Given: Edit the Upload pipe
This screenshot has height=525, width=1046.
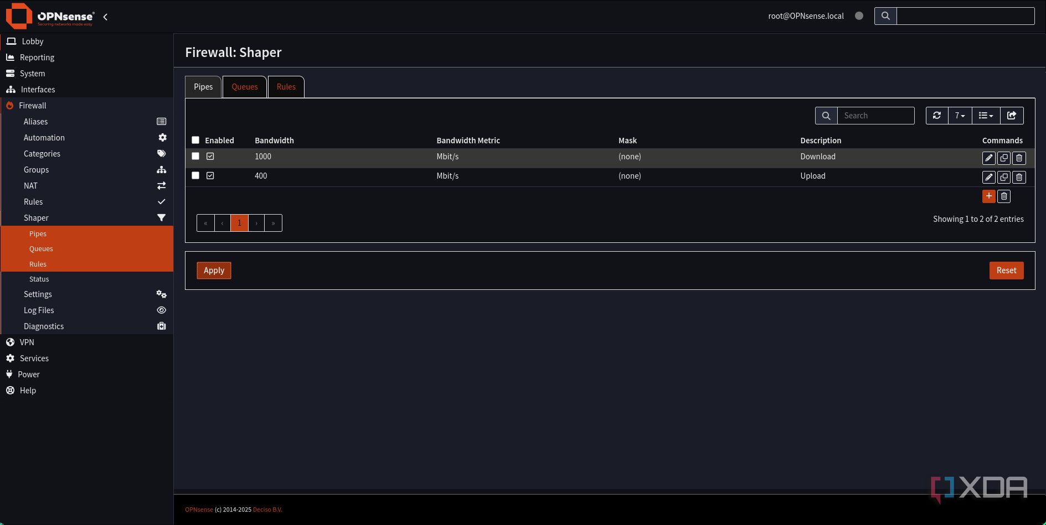Looking at the screenshot, I should click(988, 177).
